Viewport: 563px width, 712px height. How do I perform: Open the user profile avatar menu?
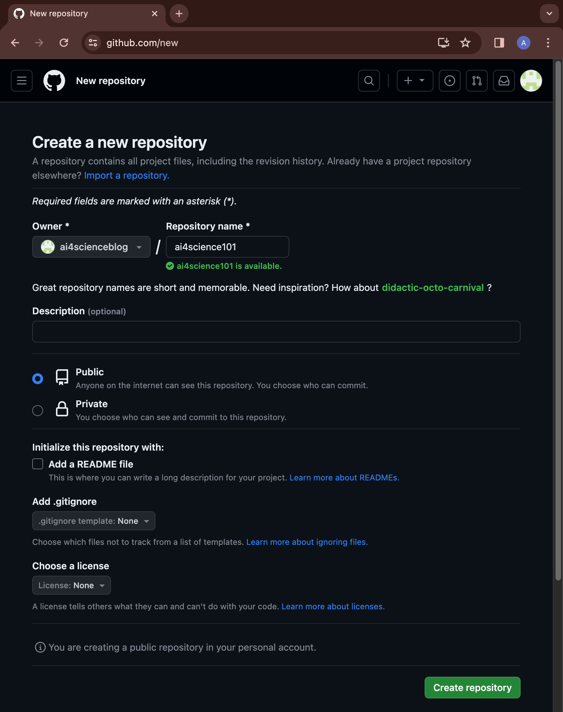click(x=531, y=81)
